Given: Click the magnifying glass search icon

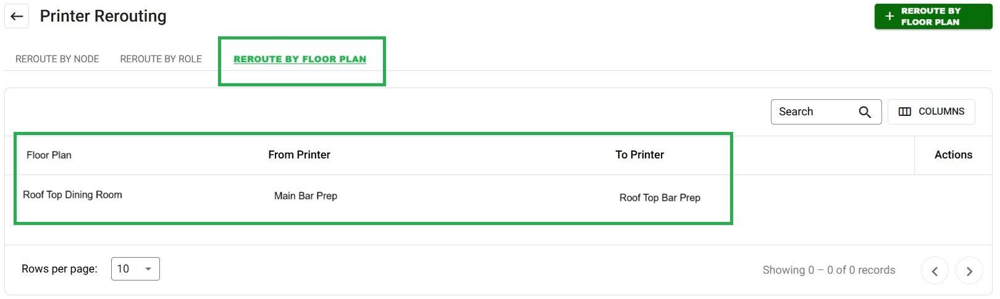Looking at the screenshot, I should point(865,112).
